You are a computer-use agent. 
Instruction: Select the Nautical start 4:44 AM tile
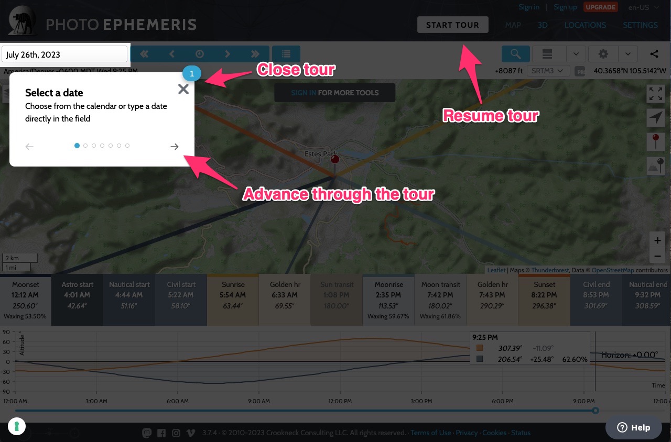click(x=129, y=300)
